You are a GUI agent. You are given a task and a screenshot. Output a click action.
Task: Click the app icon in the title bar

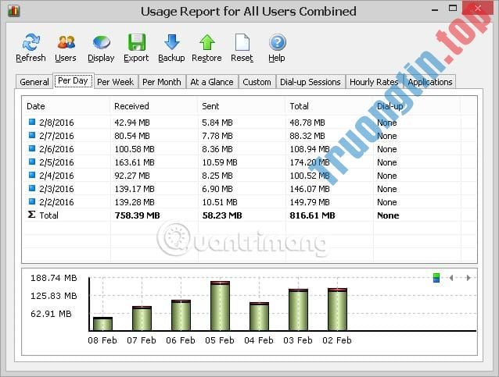click(x=14, y=12)
